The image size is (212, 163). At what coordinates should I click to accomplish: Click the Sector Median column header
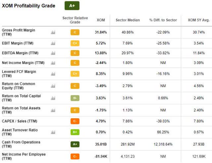(x=128, y=20)
